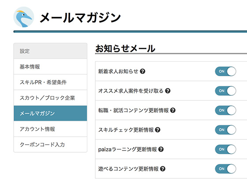The width and height of the screenshot is (247, 185).
Task: Click help icon beside 新着求人お知らせ
Action: point(142,71)
